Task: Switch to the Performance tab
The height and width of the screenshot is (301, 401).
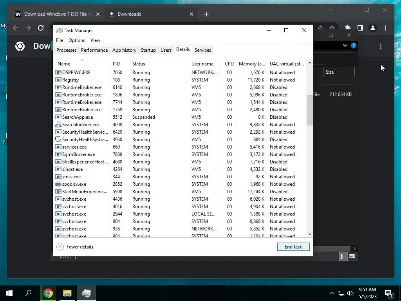Action: (x=94, y=50)
